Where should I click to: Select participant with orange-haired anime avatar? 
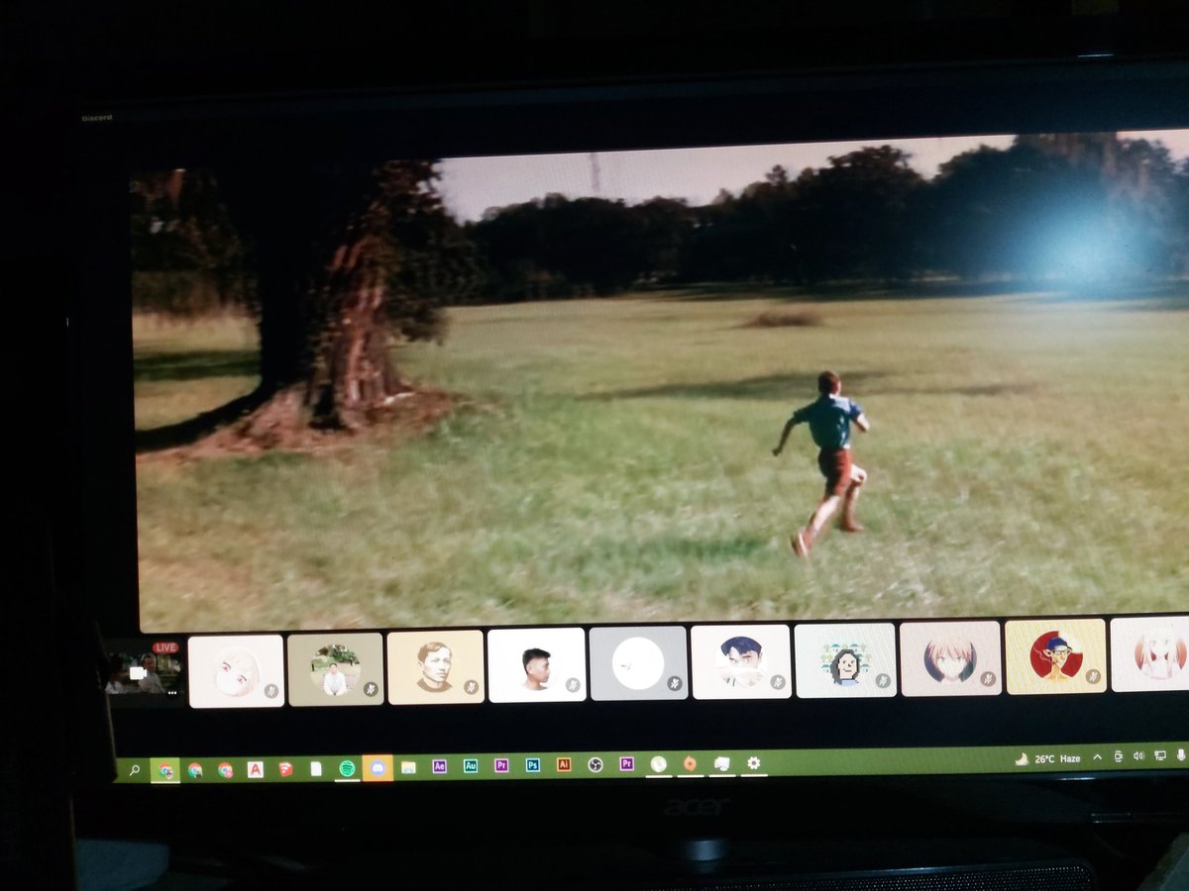[950, 657]
